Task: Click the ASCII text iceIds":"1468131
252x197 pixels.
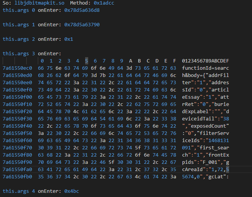Action: (x=205, y=140)
